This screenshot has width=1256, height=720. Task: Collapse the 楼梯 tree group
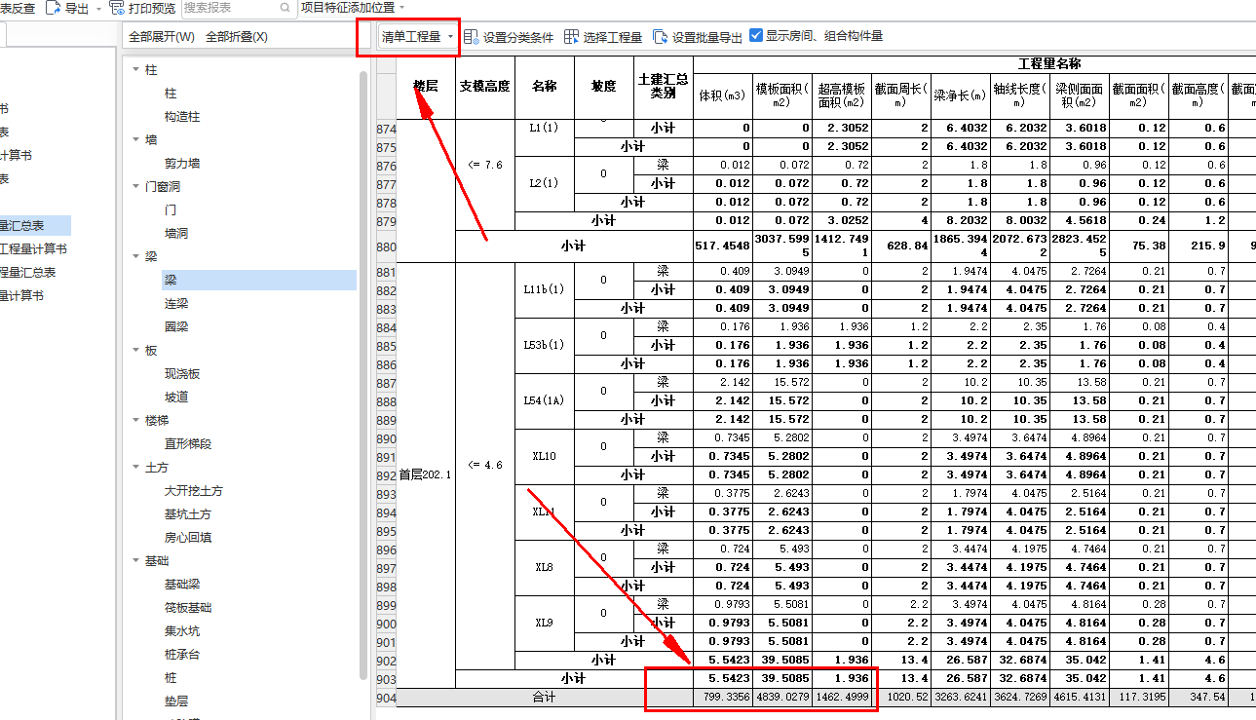coord(136,421)
